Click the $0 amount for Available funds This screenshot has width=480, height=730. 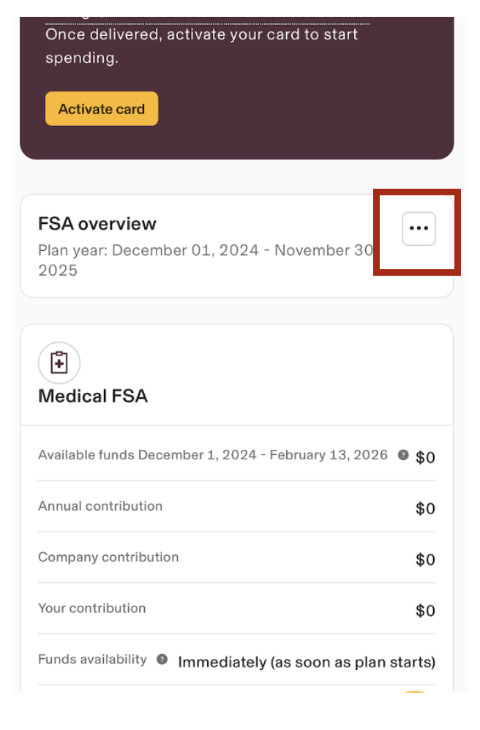pyautogui.click(x=425, y=457)
